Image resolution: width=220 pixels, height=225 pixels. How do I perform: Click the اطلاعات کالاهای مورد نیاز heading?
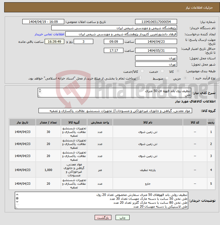click(195, 101)
